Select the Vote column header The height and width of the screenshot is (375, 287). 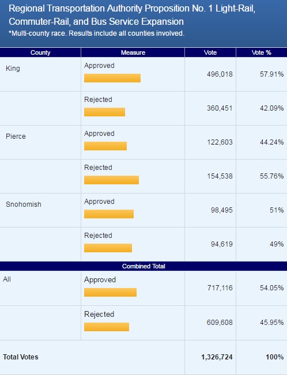pyautogui.click(x=210, y=52)
